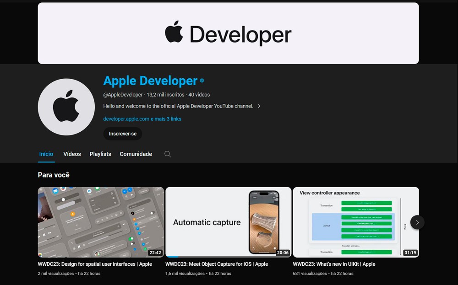
Task: Click the @AppleDeveloper channel handle
Action: pos(123,95)
